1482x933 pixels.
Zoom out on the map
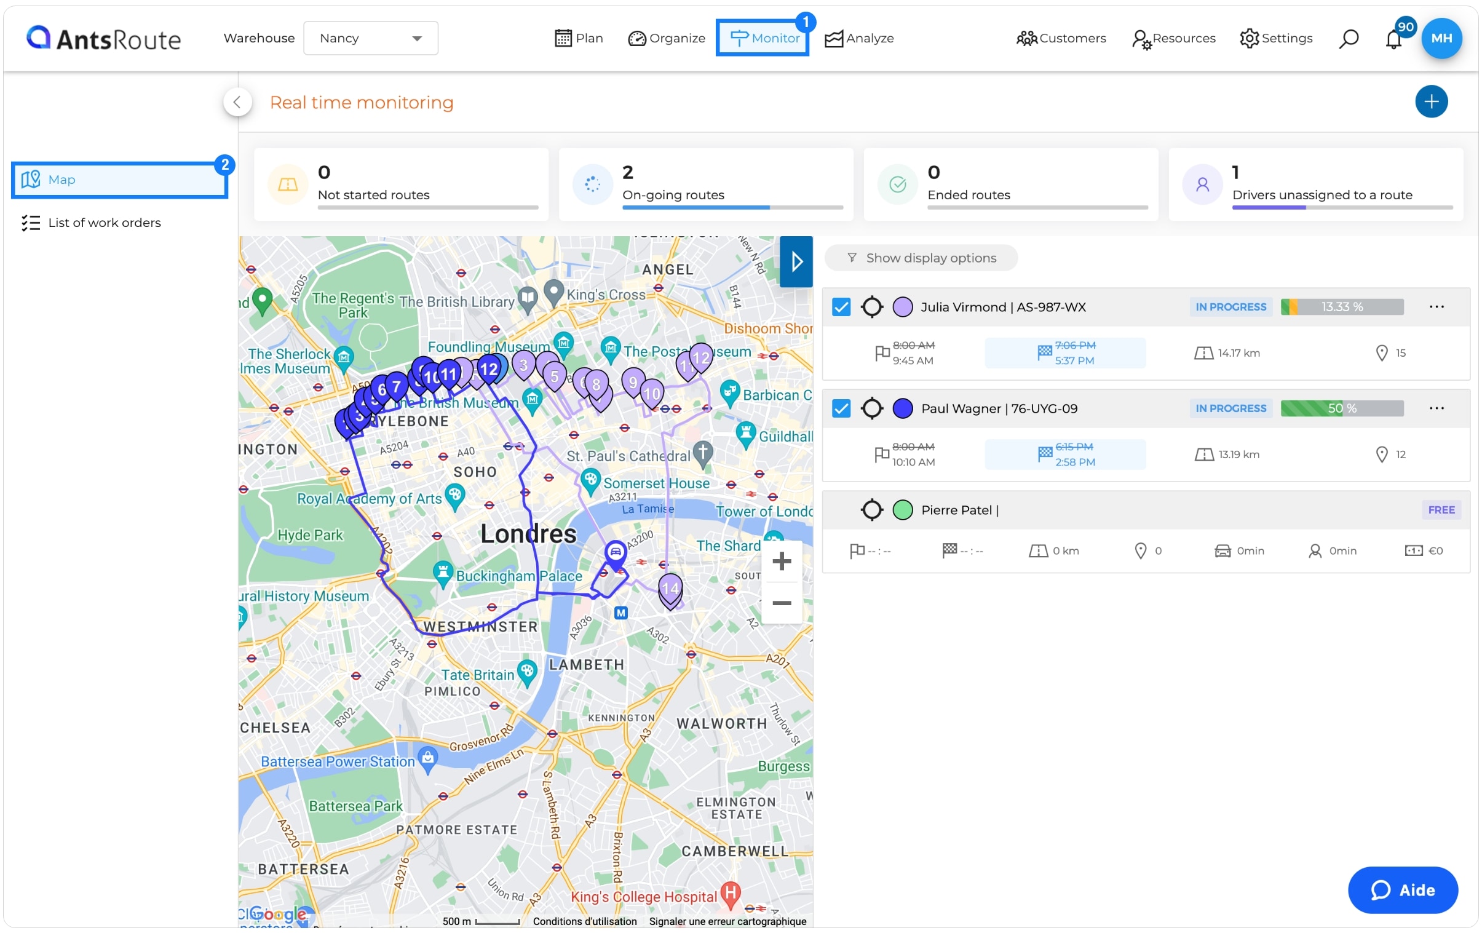click(781, 603)
